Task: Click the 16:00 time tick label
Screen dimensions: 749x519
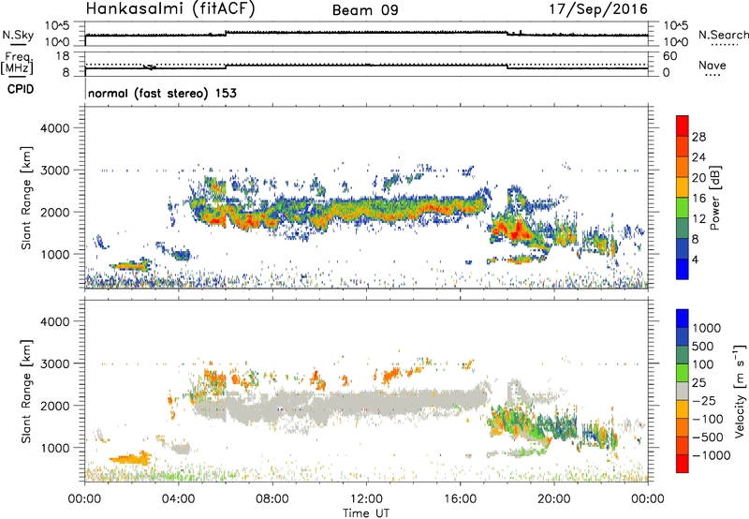Action: coord(460,499)
